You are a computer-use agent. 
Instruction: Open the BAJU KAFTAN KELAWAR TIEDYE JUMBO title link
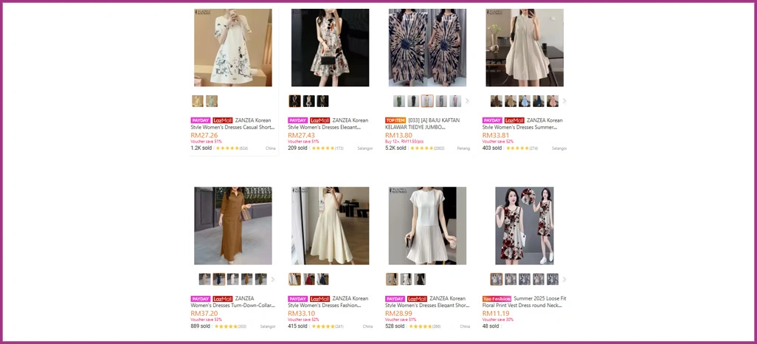point(424,127)
